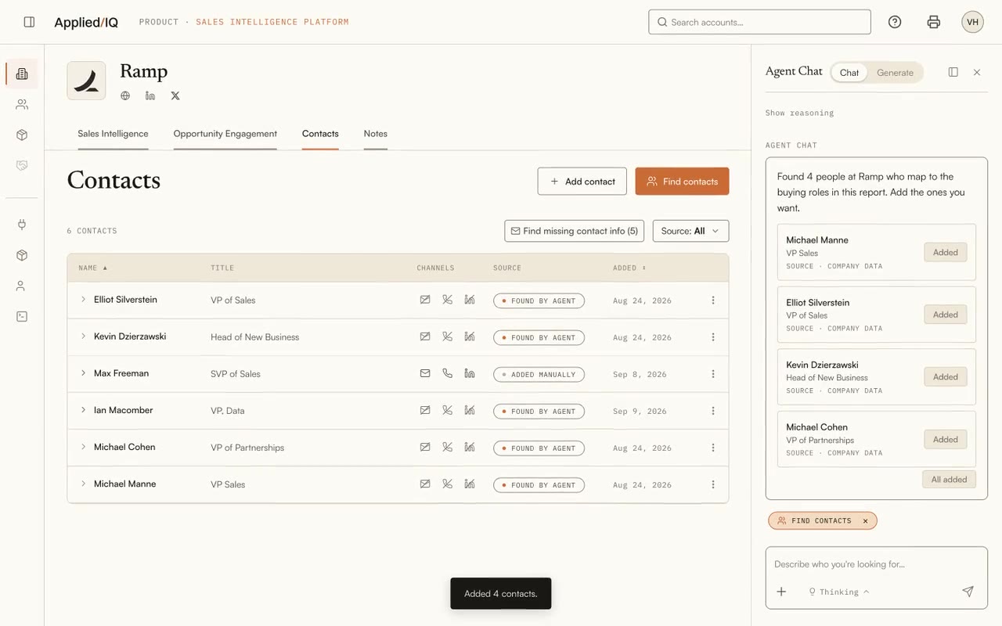The width and height of the screenshot is (1002, 626).
Task: Toggle the left sidebar panel icon
Action: coord(29,22)
